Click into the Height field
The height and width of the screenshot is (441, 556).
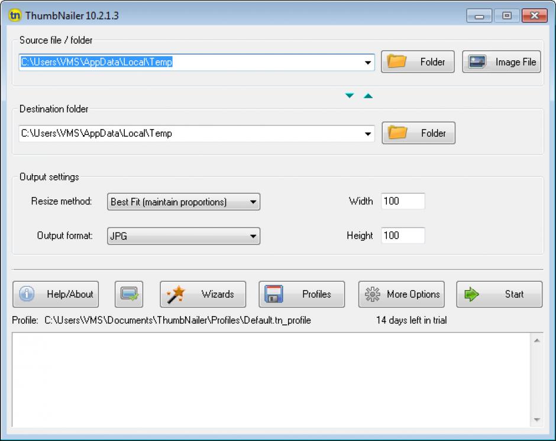click(403, 236)
